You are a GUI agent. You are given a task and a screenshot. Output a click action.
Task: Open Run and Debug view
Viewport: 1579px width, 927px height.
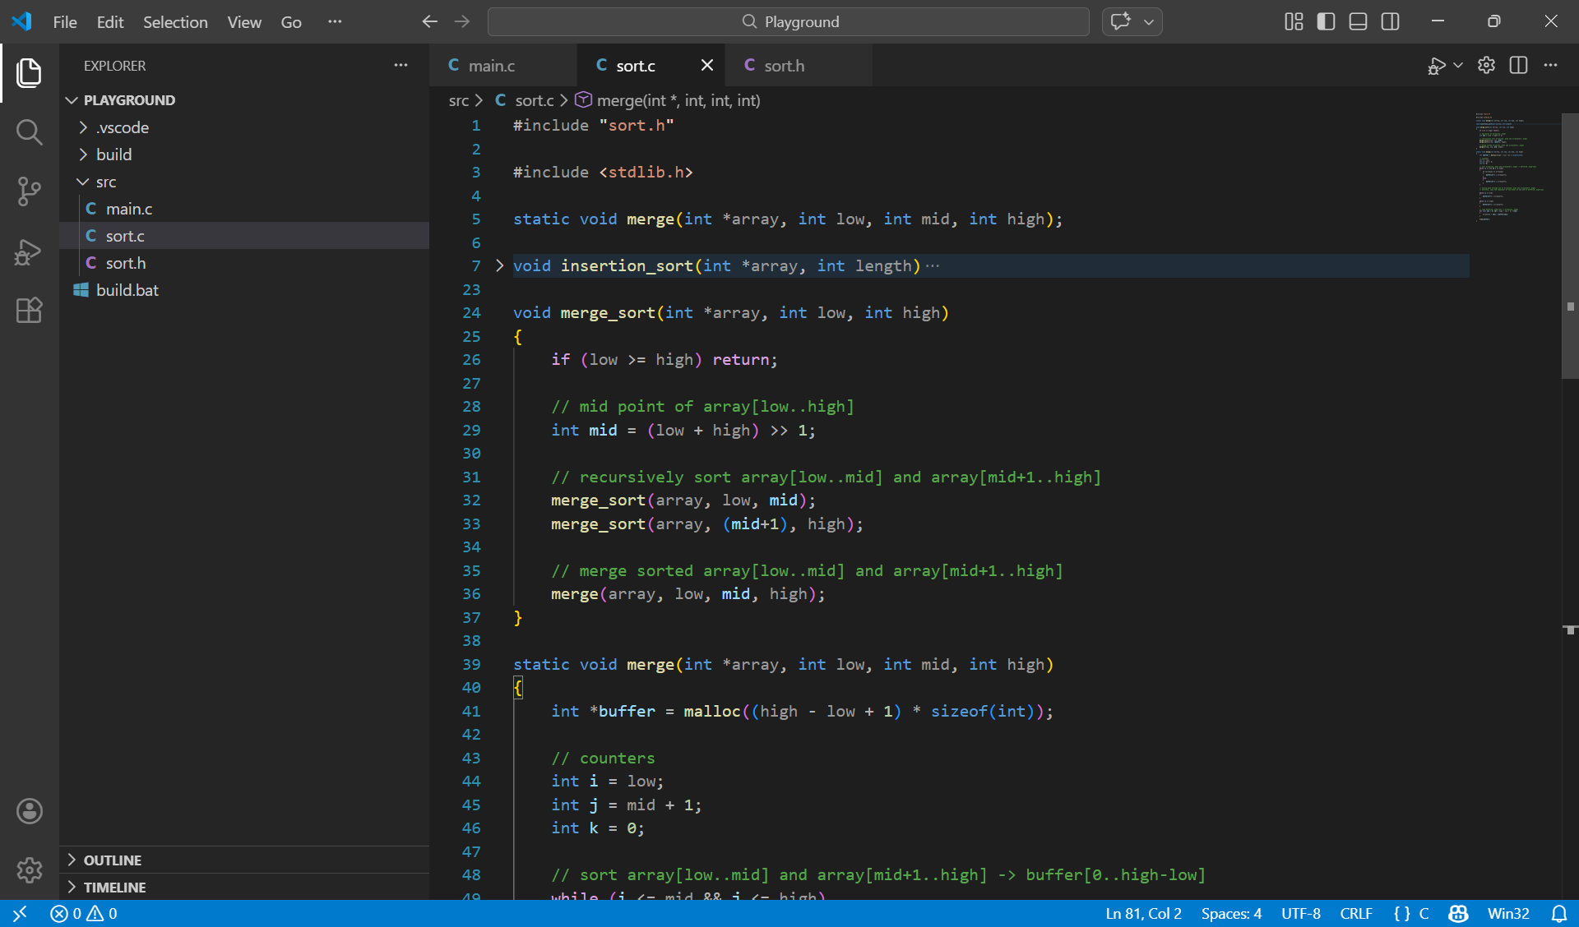[29, 251]
